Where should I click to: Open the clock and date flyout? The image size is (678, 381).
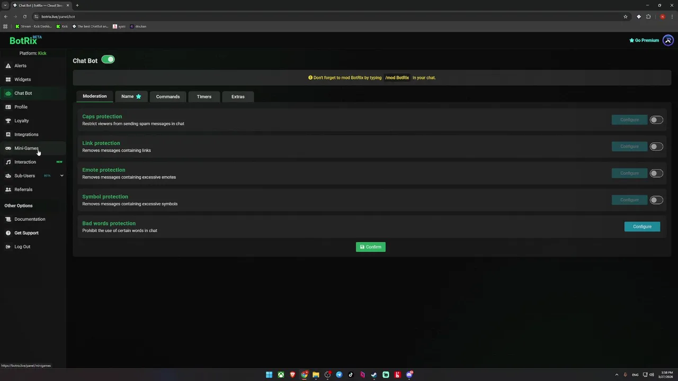click(x=667, y=375)
